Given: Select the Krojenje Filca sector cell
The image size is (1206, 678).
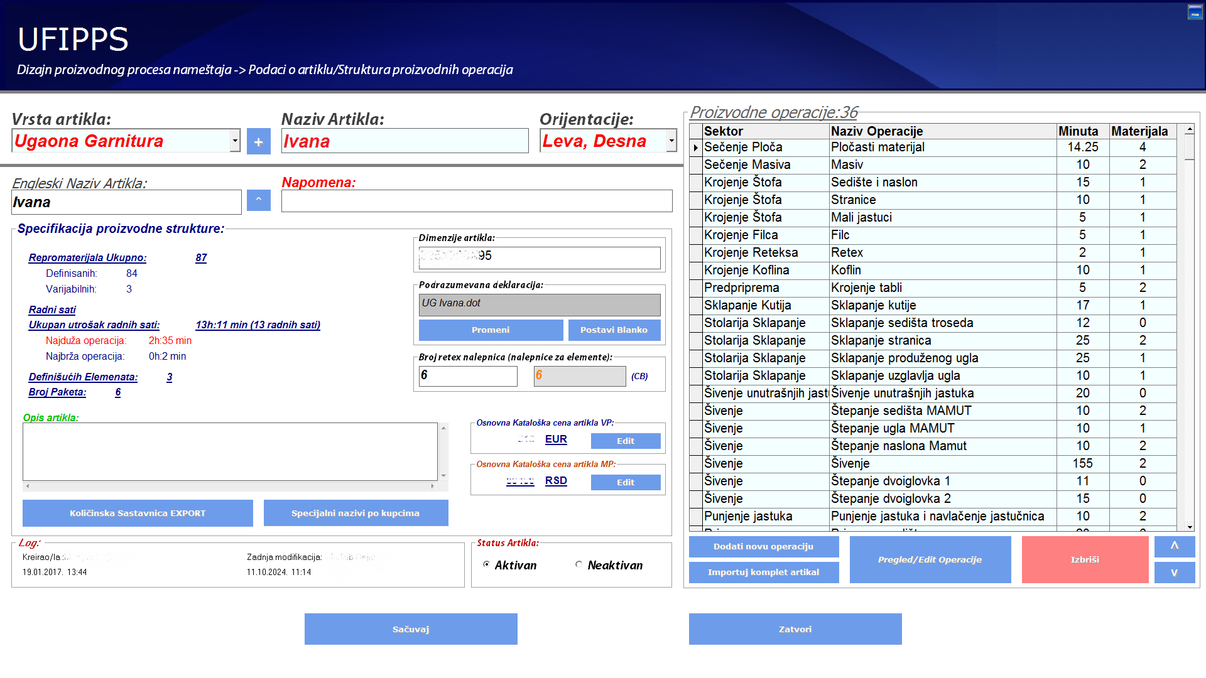Looking at the screenshot, I should point(766,235).
